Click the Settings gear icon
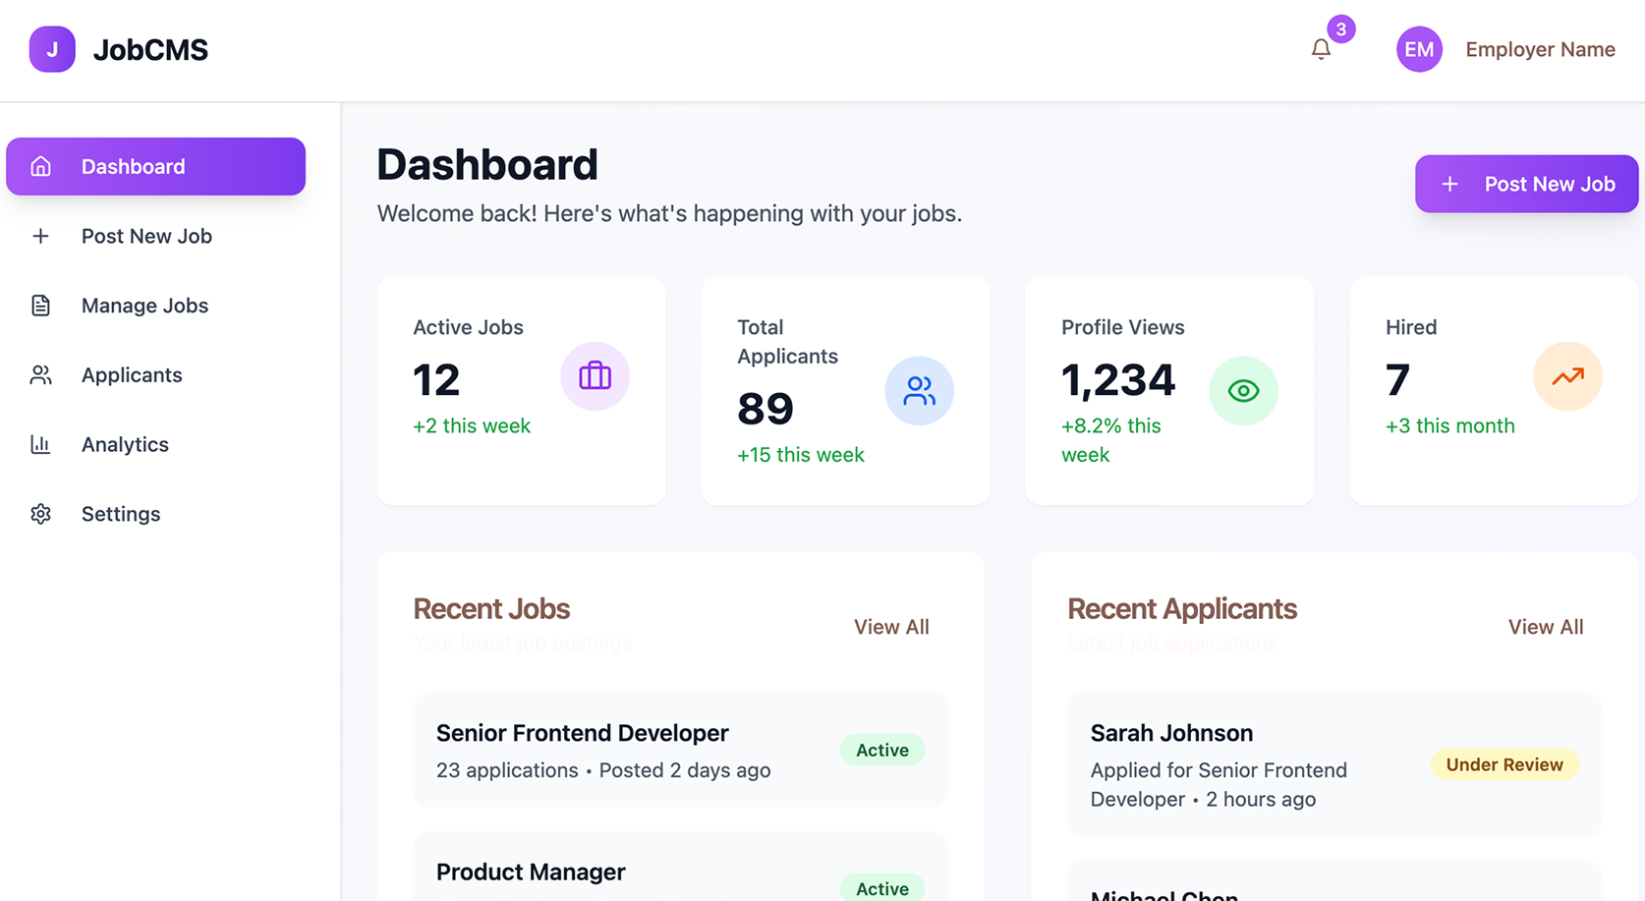 click(x=40, y=513)
